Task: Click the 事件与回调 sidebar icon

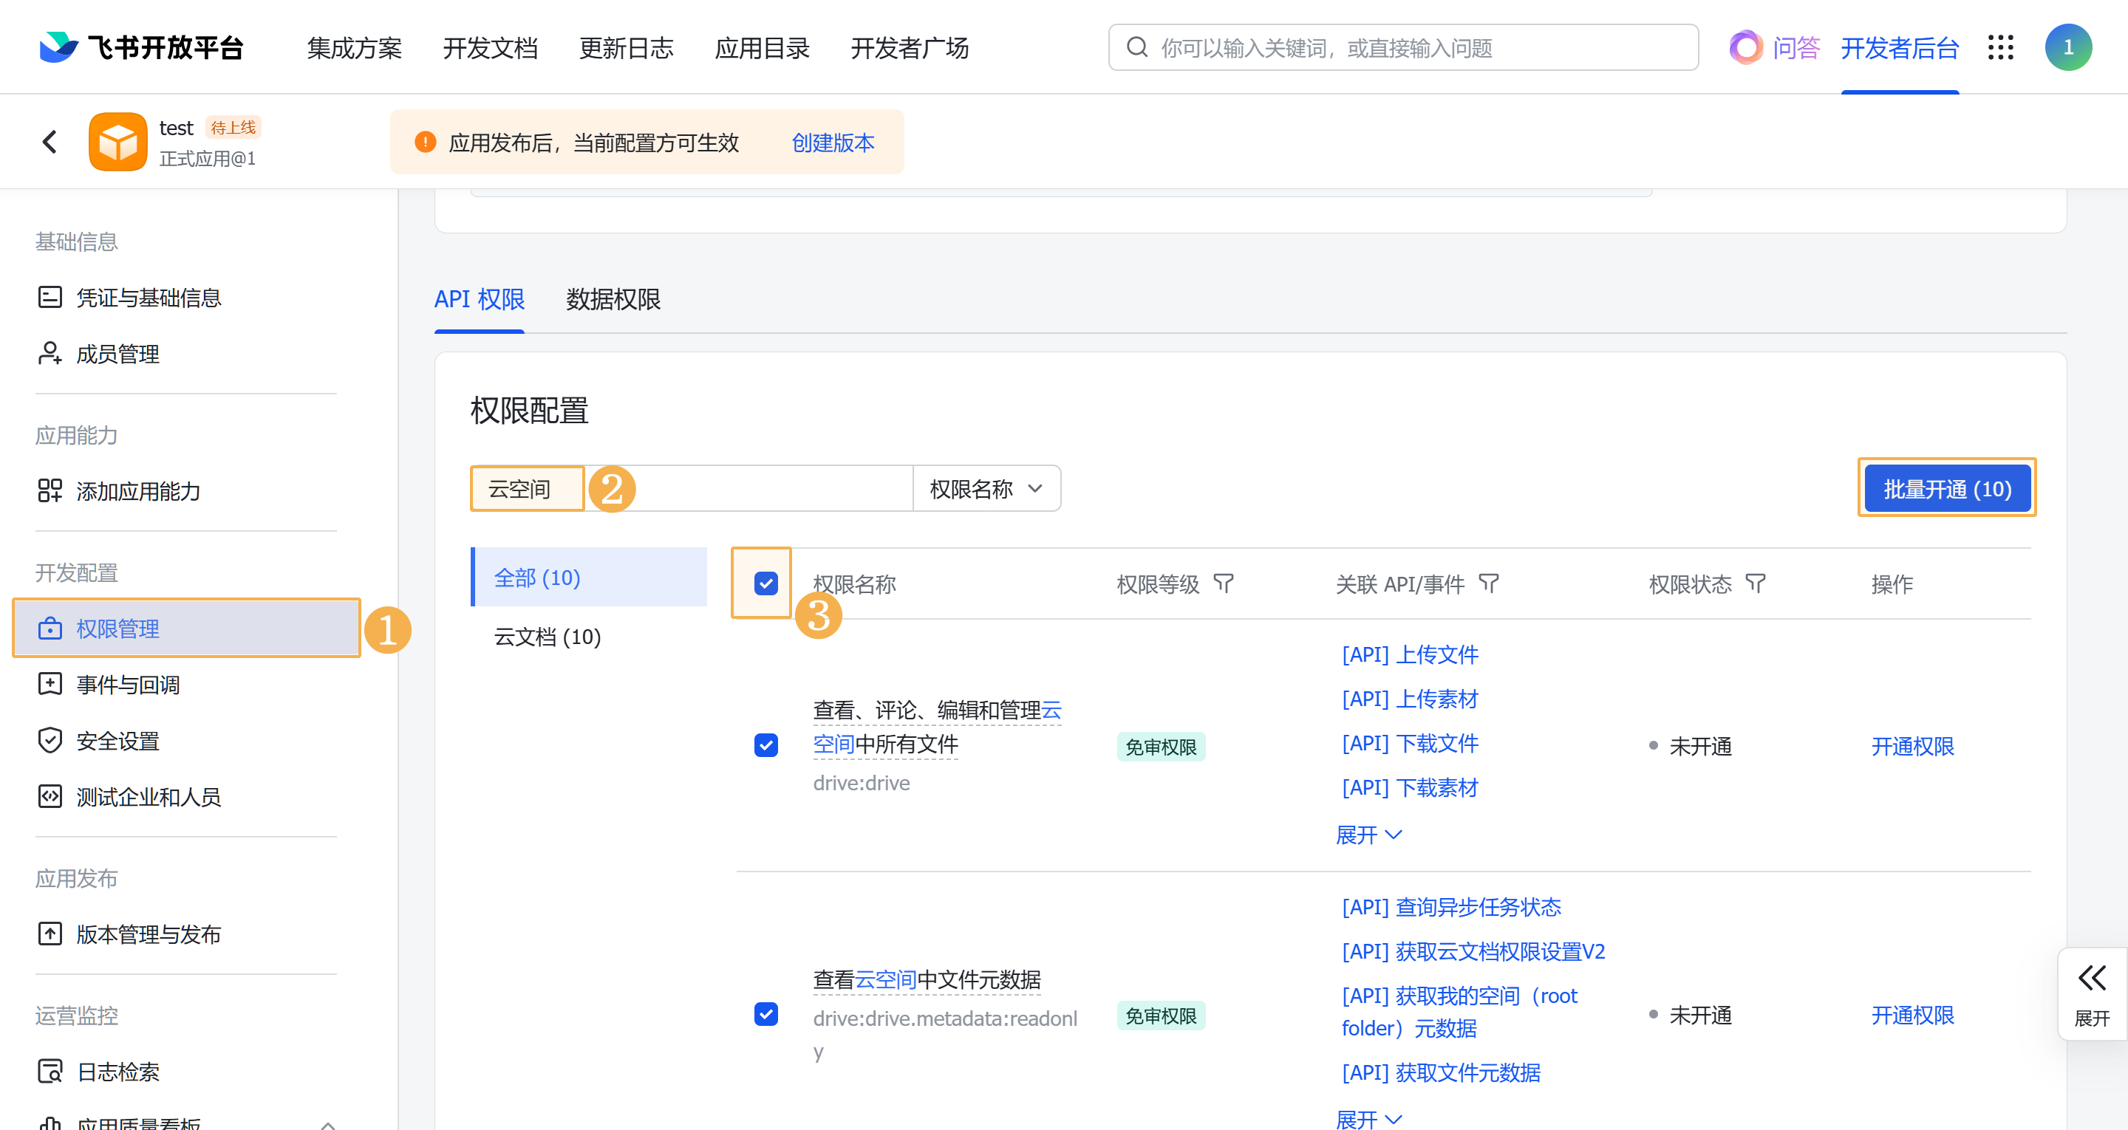Action: (50, 684)
